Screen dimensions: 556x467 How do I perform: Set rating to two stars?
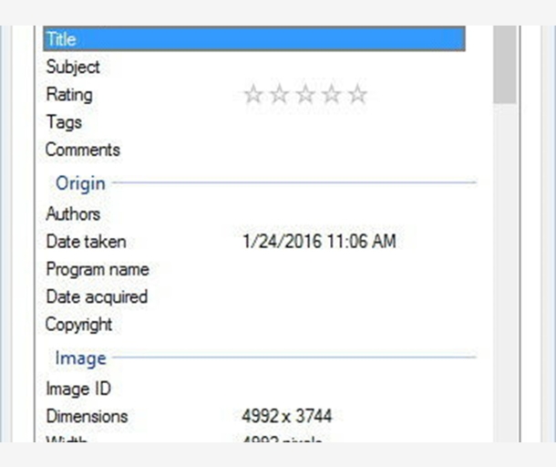click(x=280, y=94)
